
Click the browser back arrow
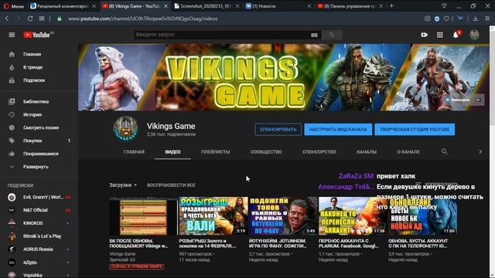(7, 19)
